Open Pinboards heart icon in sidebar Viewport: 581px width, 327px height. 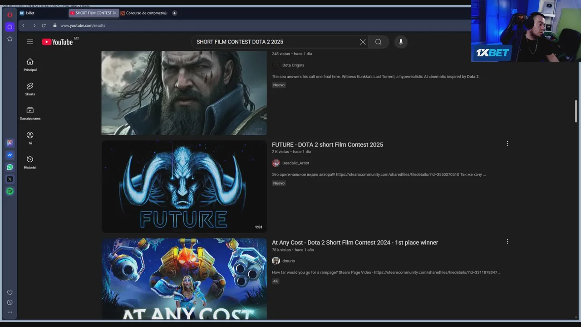[x=10, y=293]
